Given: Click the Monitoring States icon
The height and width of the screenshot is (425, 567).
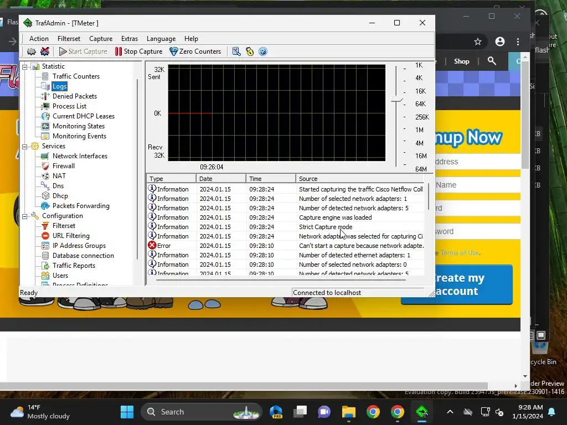Looking at the screenshot, I should 45,126.
